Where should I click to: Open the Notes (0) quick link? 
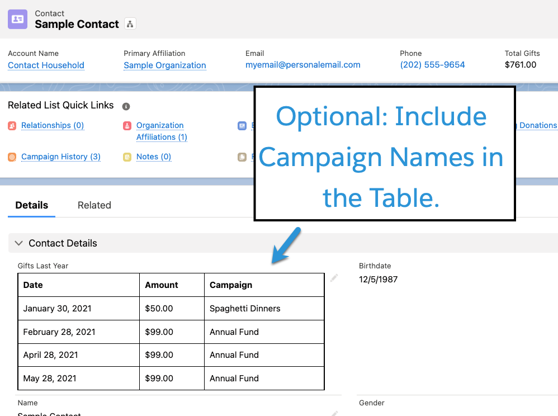pyautogui.click(x=154, y=157)
